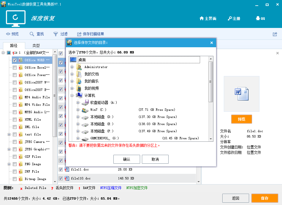Click 保存扫描结果 export icon
282x205 pixels.
tap(79, 34)
